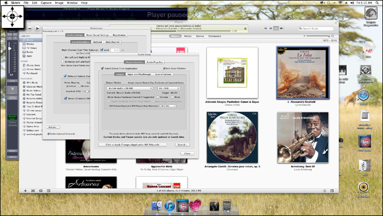383x216 pixels.
Task: Open Pure Music from the Dock
Action: (182, 206)
